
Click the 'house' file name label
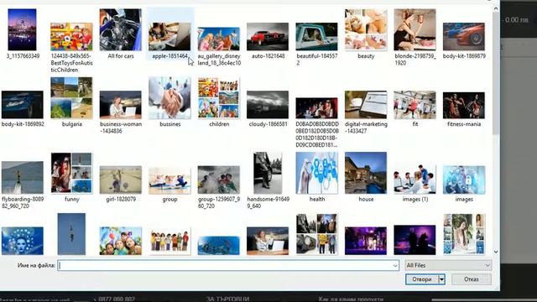tap(366, 199)
